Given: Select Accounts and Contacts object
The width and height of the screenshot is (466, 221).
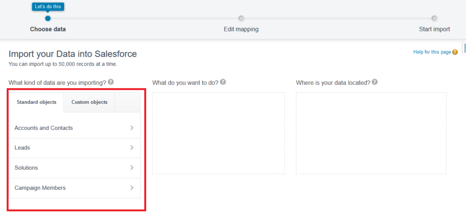Looking at the screenshot, I should click(75, 128).
